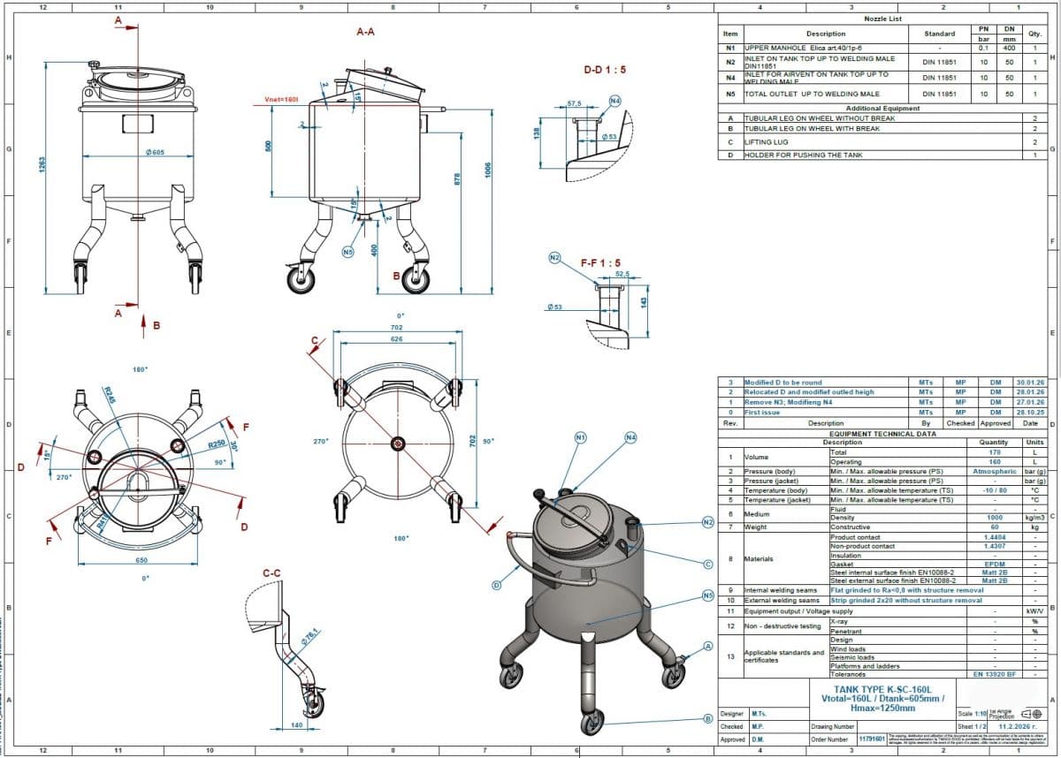Select the Nozzle List table header

click(x=882, y=18)
